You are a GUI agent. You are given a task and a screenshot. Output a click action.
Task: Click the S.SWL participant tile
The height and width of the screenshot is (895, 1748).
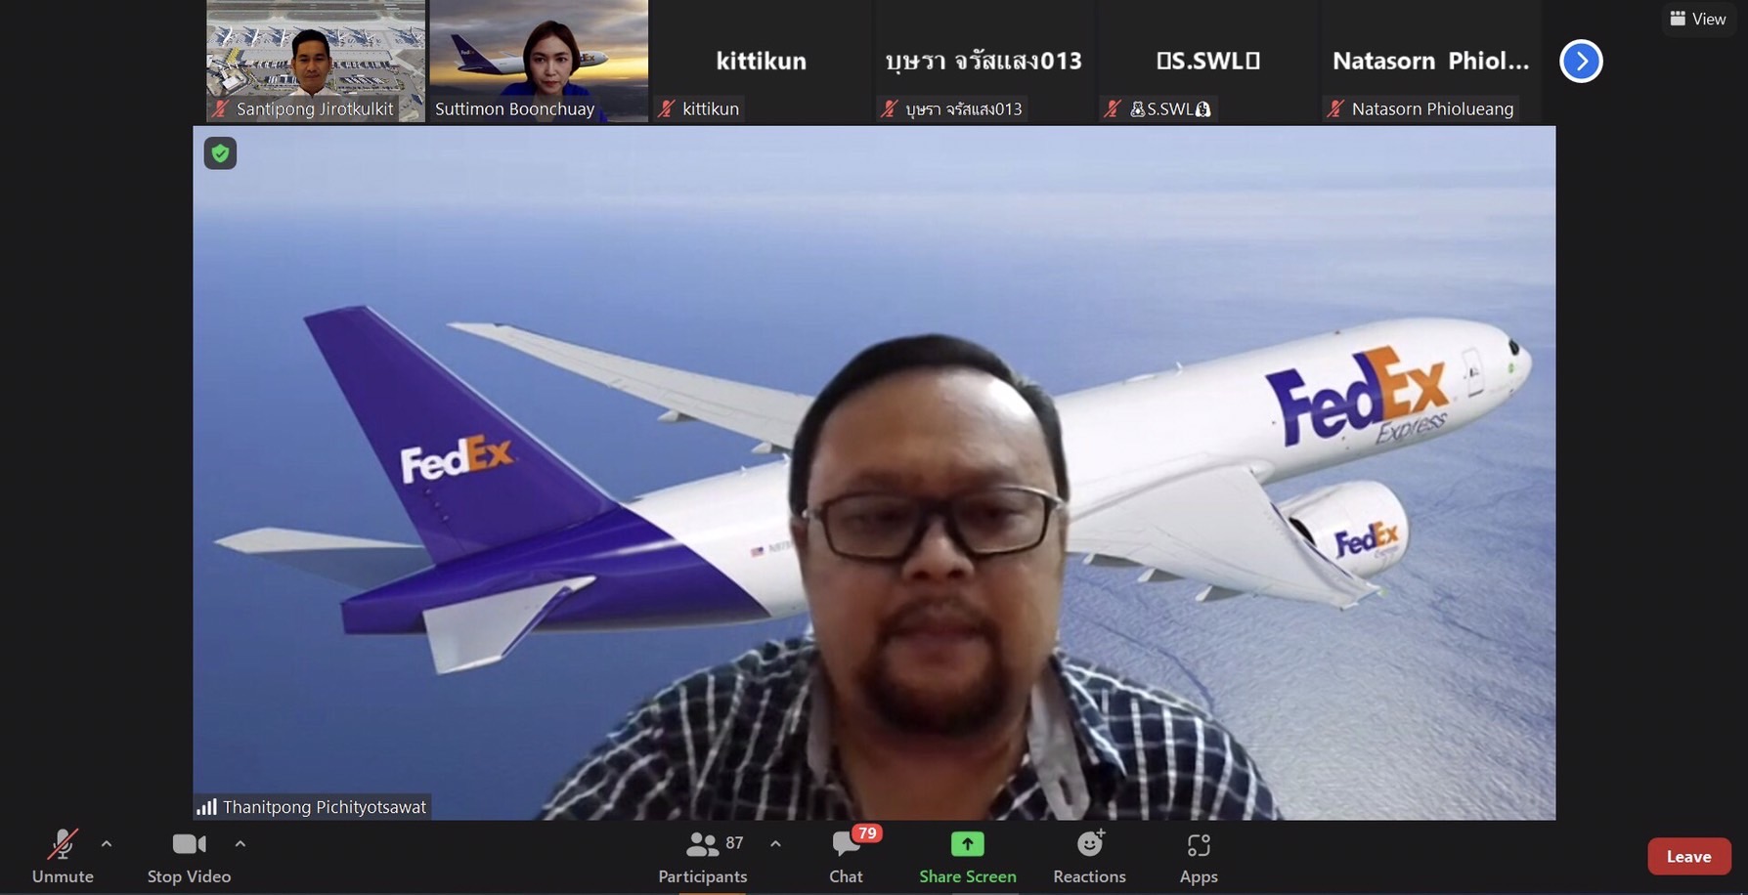pos(1207,61)
